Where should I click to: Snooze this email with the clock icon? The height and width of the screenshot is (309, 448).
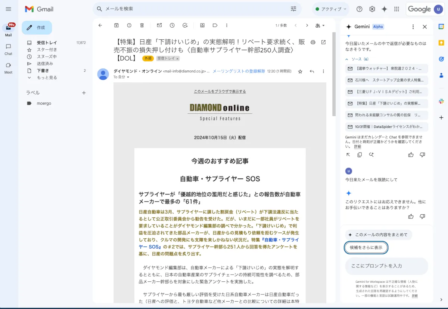tap(172, 25)
